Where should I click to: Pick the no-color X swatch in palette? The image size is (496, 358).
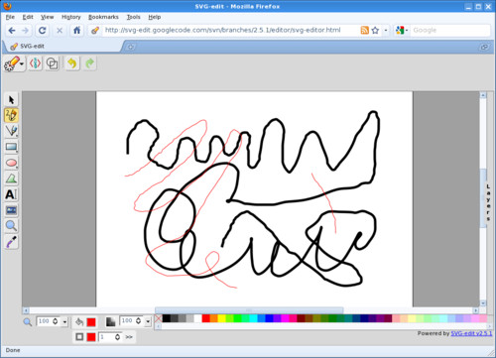[159, 318]
